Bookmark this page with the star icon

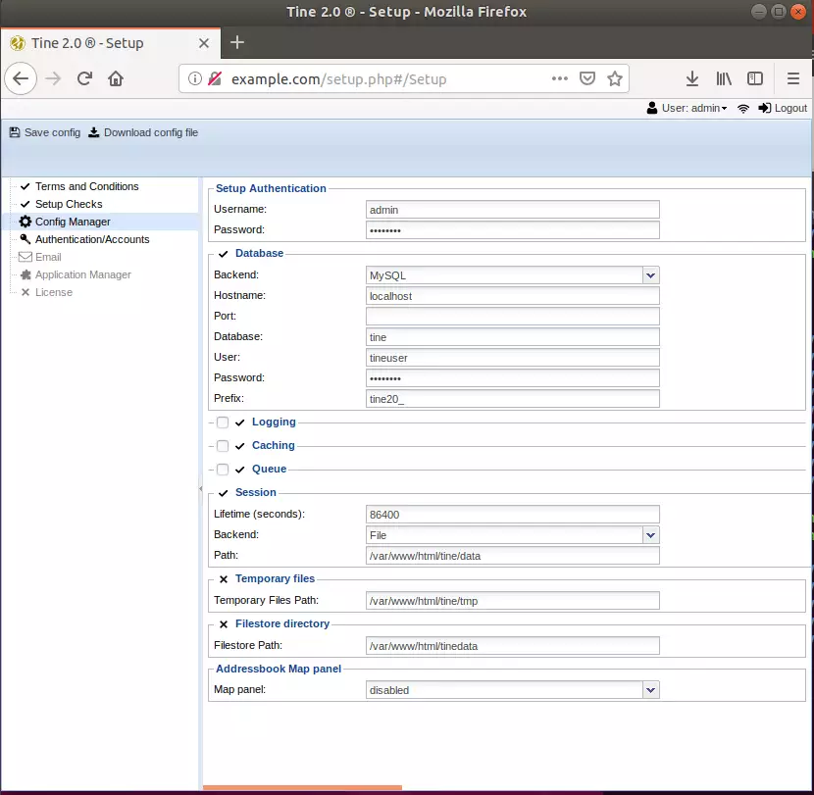tap(615, 78)
